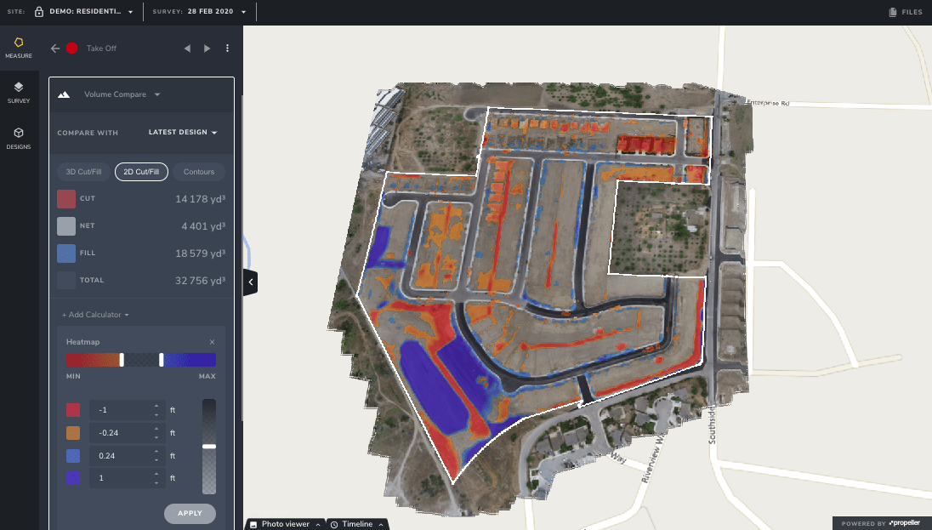Open Files from the top bar
The height and width of the screenshot is (530, 932).
[906, 12]
